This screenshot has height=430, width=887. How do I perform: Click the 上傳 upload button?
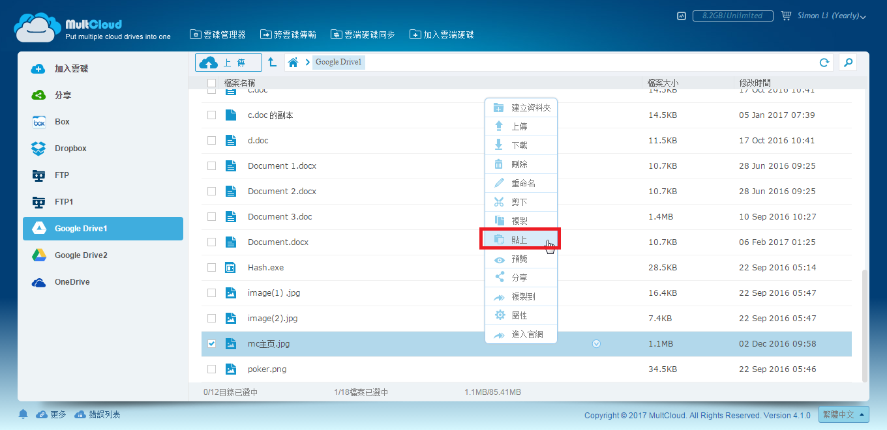tap(228, 63)
